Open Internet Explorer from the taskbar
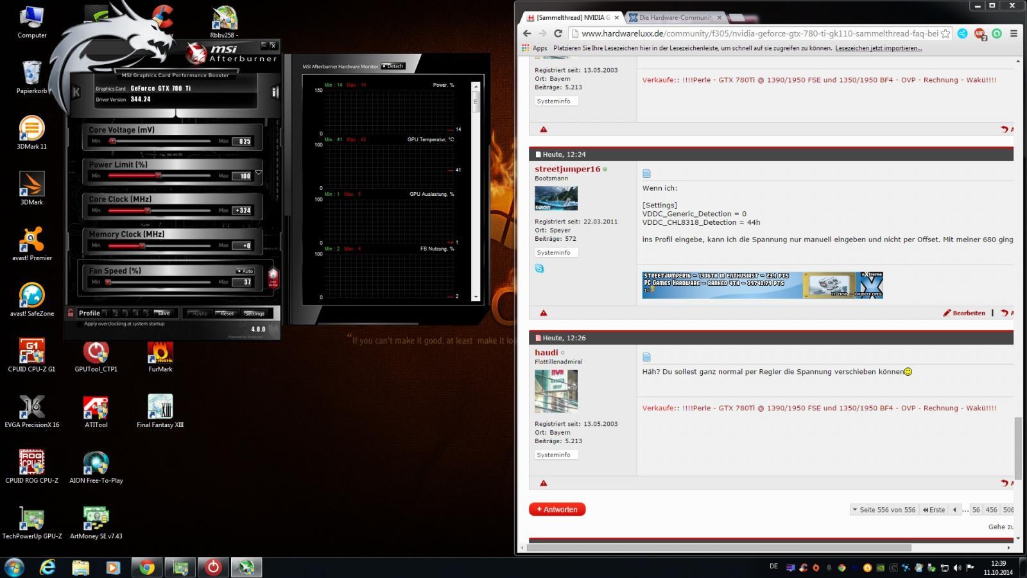The height and width of the screenshot is (578, 1027). 47,567
